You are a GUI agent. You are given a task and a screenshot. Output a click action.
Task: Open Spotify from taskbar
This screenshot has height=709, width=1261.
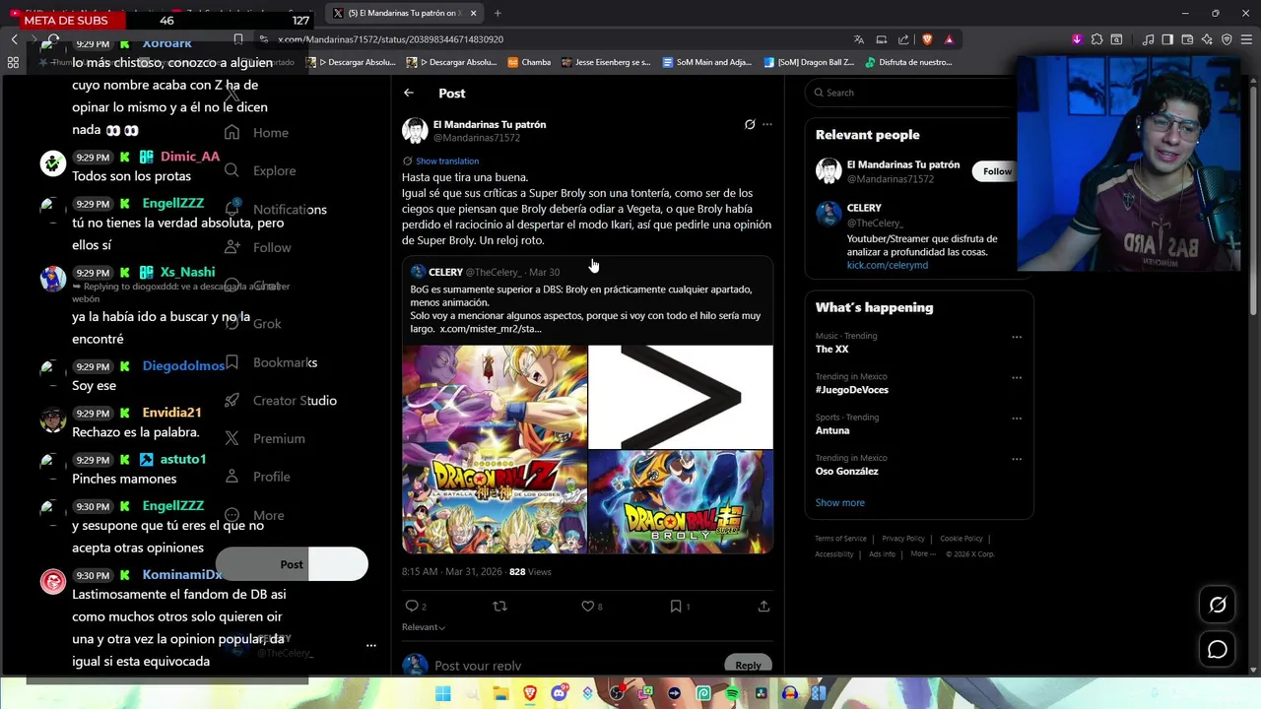click(732, 693)
